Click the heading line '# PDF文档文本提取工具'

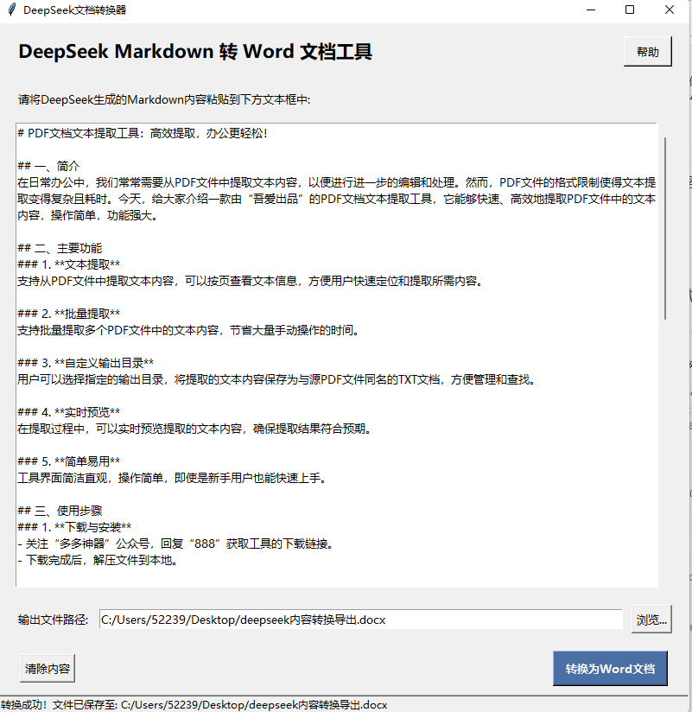coord(143,133)
